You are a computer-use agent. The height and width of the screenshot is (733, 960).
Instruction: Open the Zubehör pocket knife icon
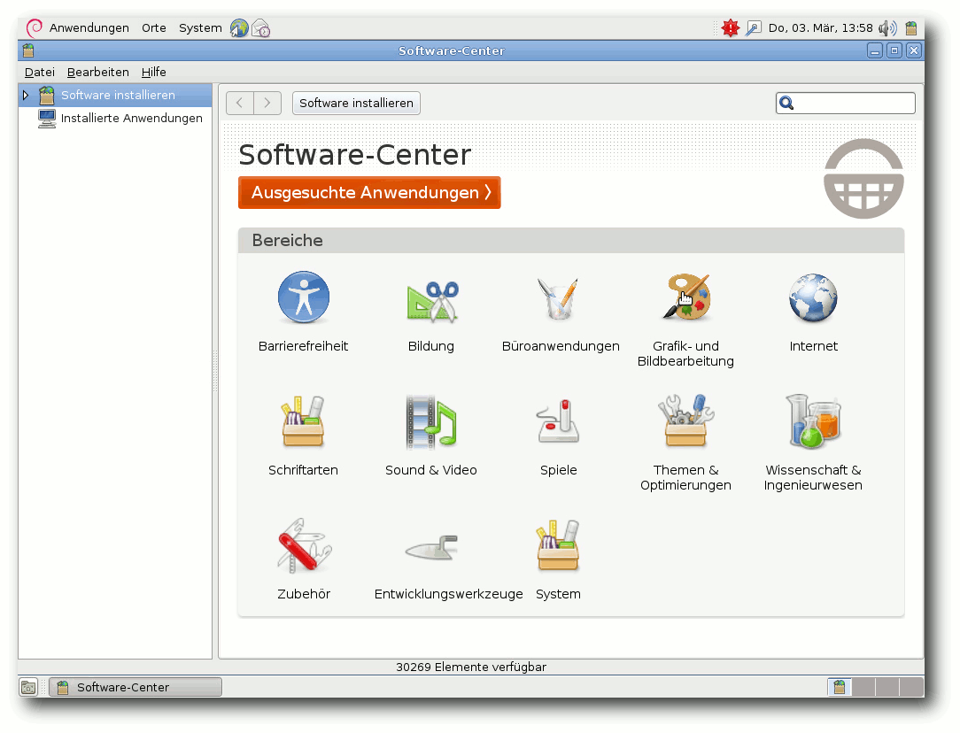(304, 545)
